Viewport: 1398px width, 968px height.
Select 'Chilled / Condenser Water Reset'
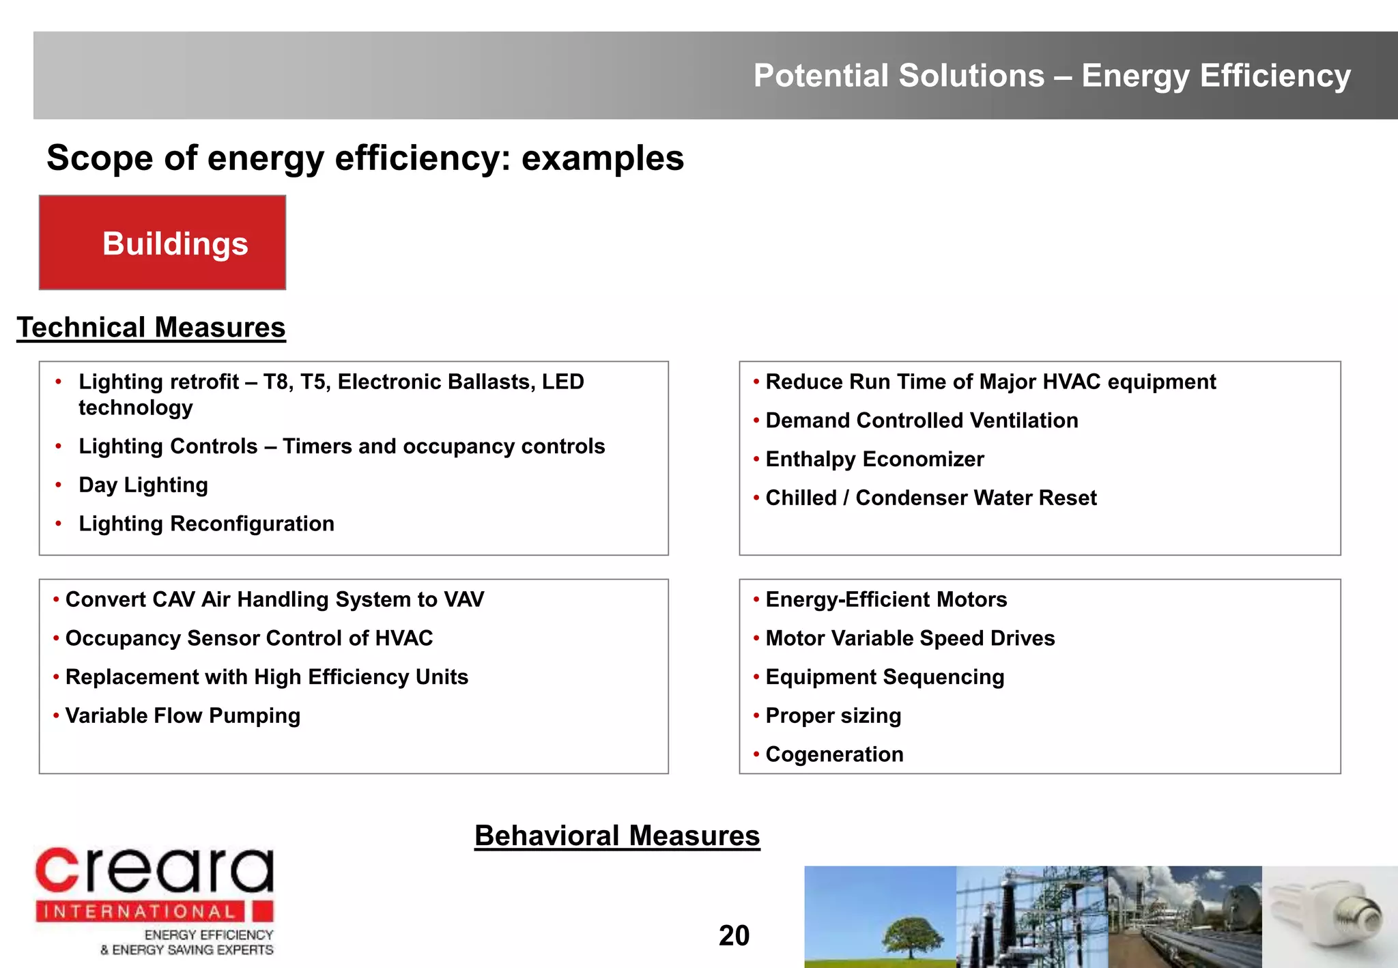(x=931, y=498)
